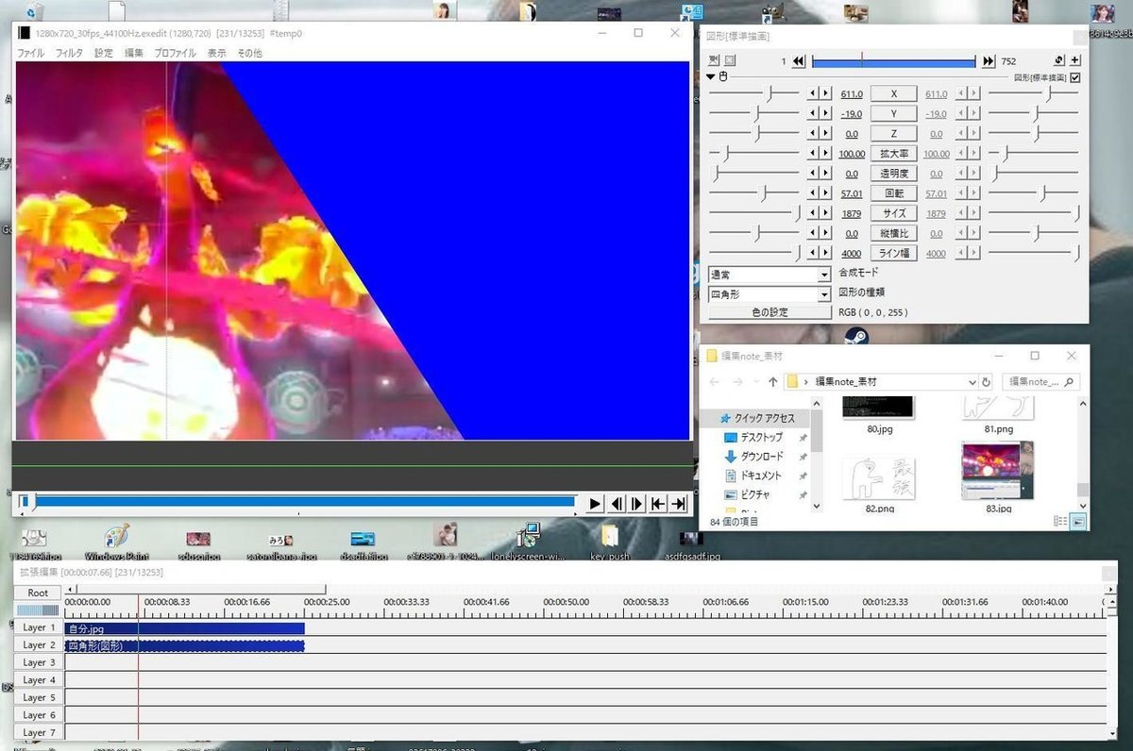Toggle Layer 6 visibility in timeline
Image resolution: width=1133 pixels, height=751 pixels.
coord(39,715)
